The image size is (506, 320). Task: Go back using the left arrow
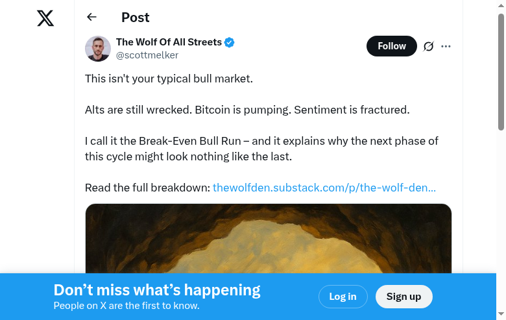pyautogui.click(x=91, y=18)
